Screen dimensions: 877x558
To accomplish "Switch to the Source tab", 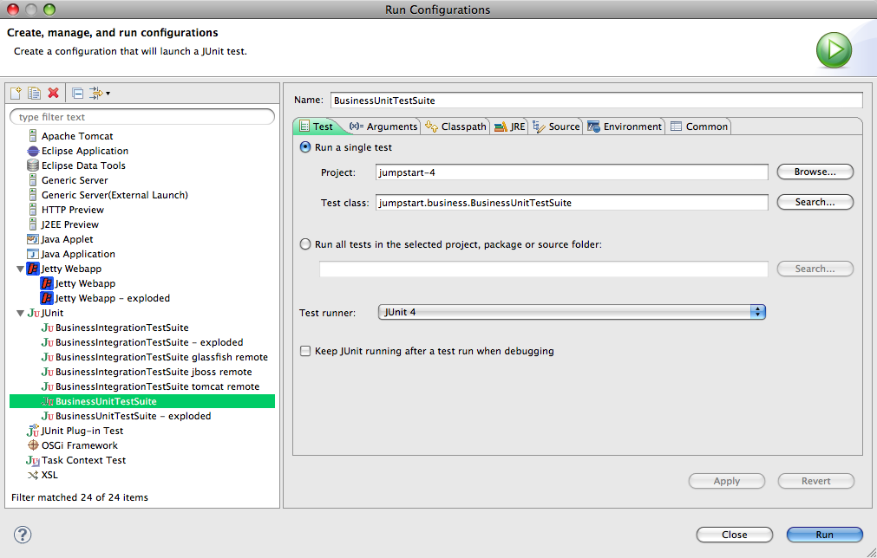I will tap(556, 127).
